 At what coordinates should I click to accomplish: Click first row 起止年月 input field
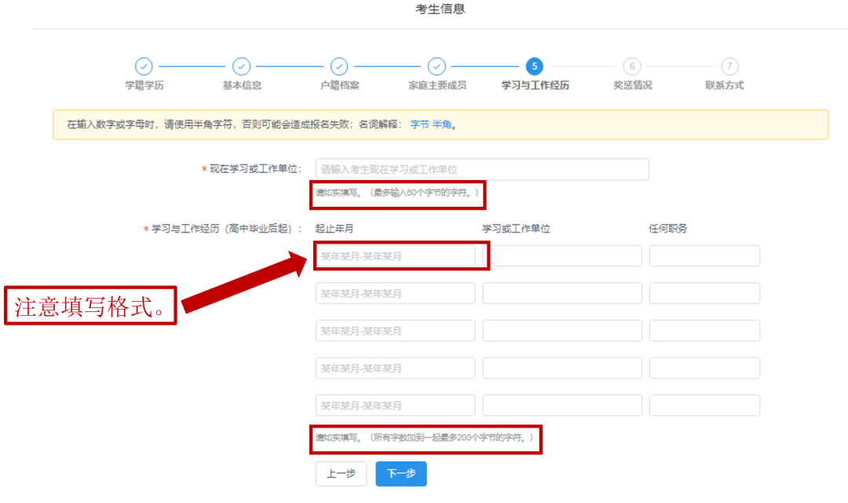(x=396, y=256)
